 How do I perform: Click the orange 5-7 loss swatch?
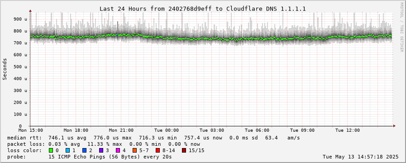pos(134,150)
